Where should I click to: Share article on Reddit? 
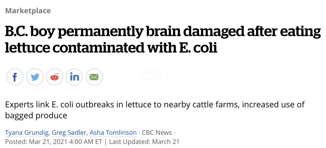tap(54, 77)
